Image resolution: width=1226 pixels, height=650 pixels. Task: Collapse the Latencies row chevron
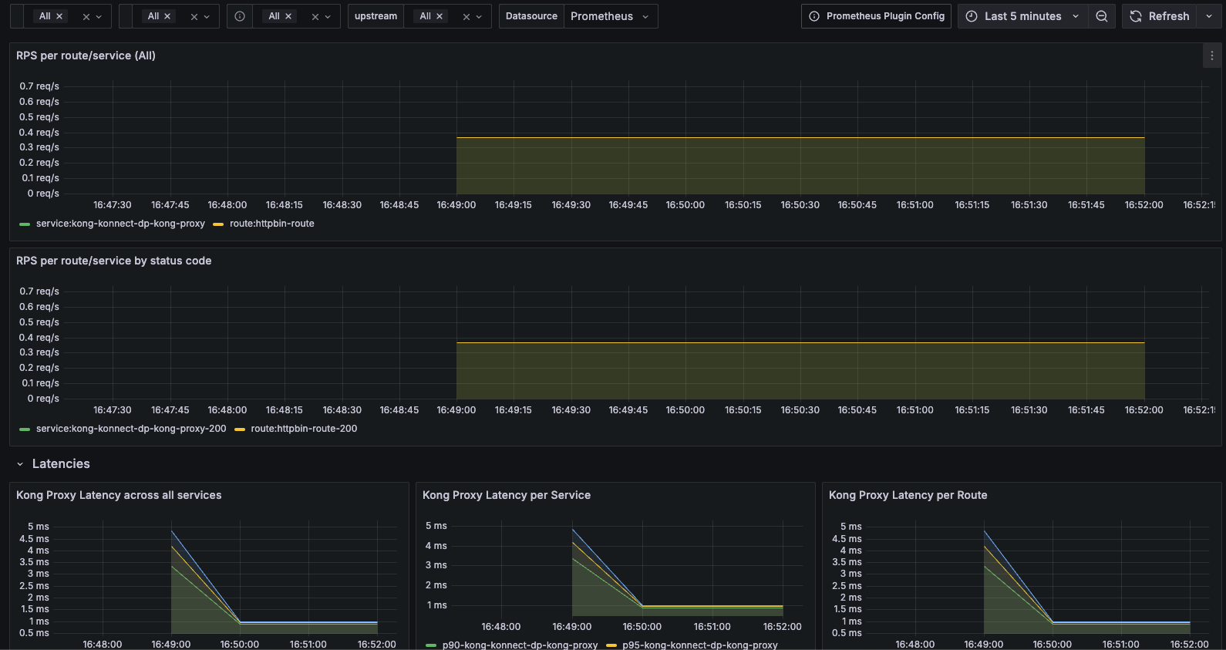20,464
